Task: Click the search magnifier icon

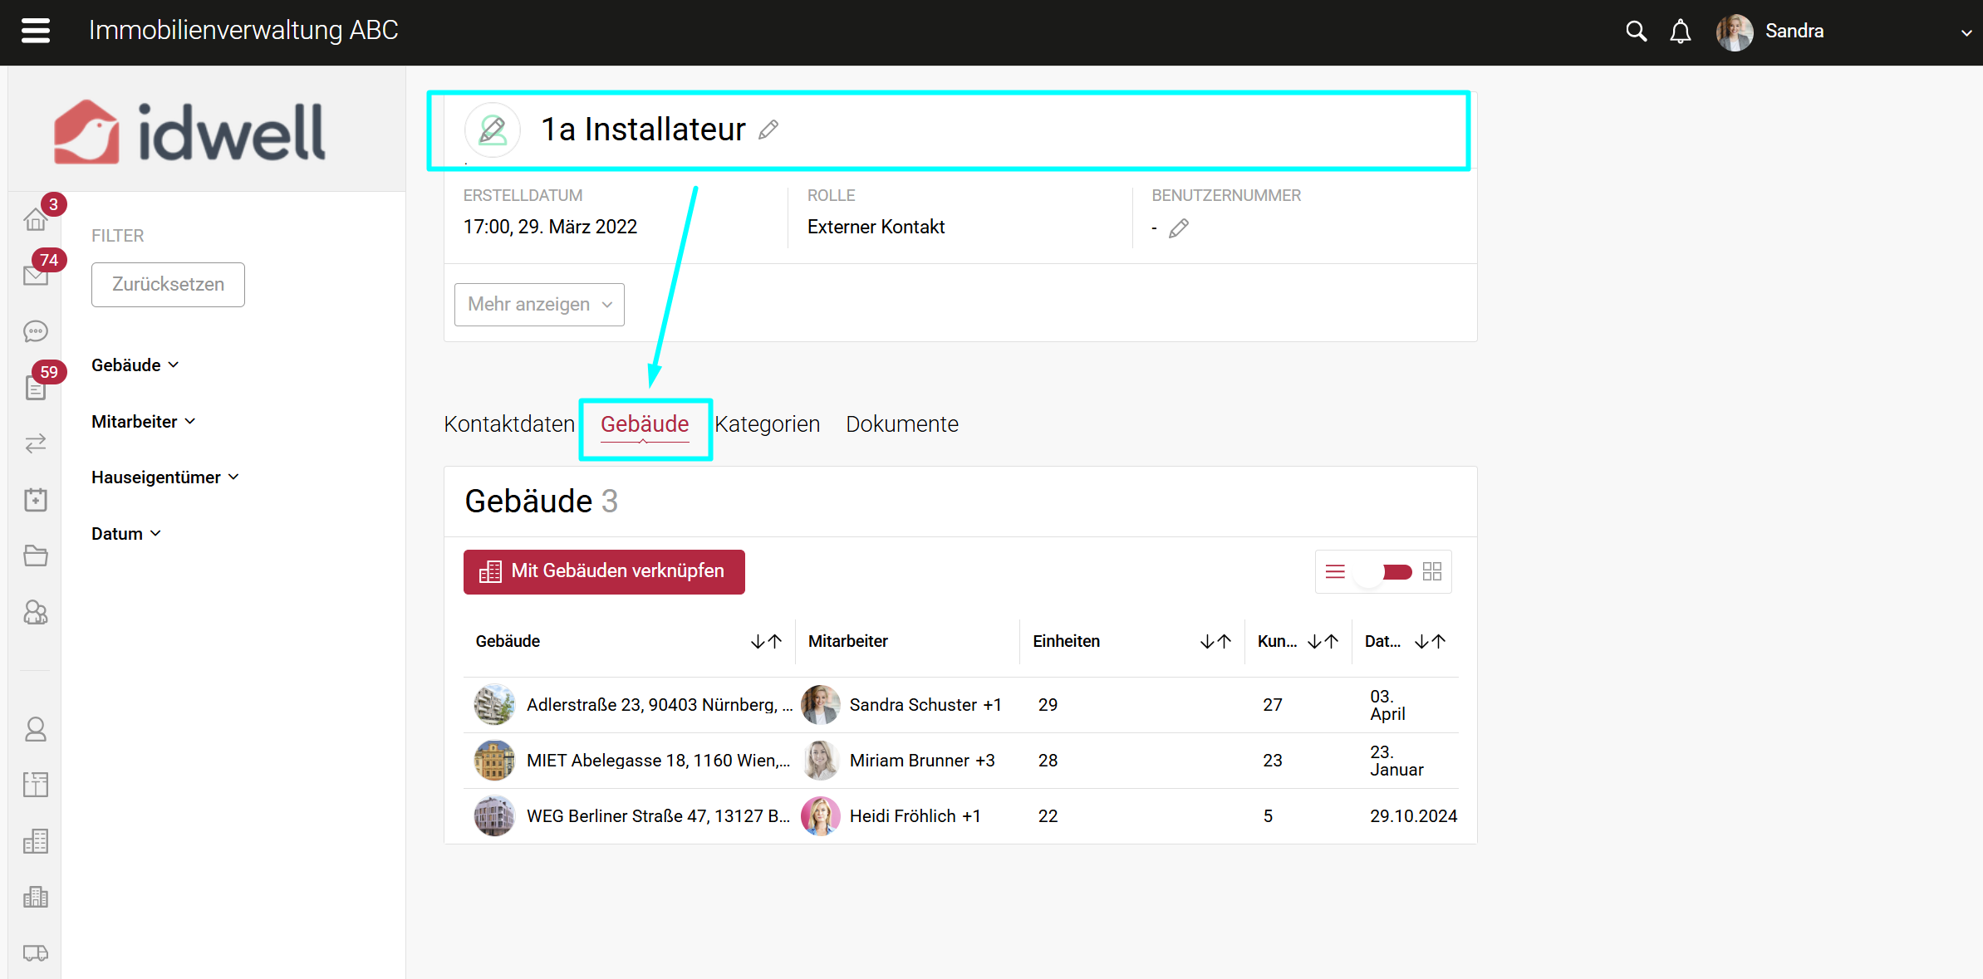Action: click(1635, 32)
